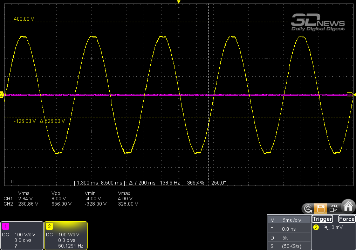
Task: Click the channel 2 ground marker on left edge
Action: pos(2,95)
